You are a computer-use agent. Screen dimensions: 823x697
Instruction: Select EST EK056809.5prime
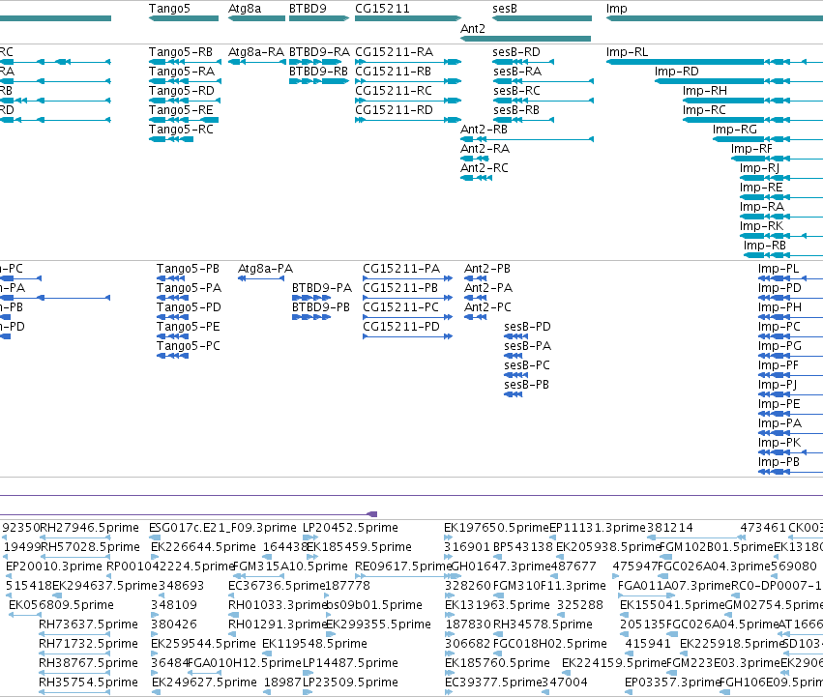[25, 615]
